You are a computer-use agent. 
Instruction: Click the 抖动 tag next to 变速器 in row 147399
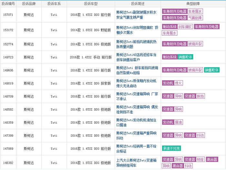(200, 135)
